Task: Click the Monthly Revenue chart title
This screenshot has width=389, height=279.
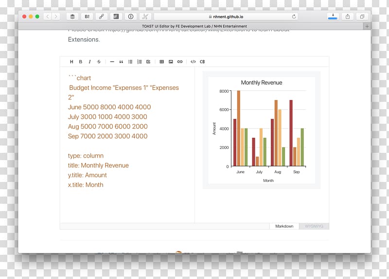Action: click(x=262, y=82)
